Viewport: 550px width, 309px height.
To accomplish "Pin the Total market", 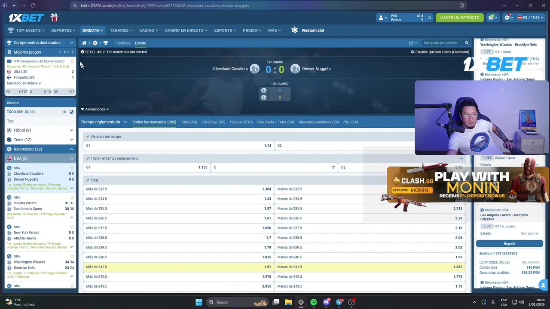I will pos(88,180).
